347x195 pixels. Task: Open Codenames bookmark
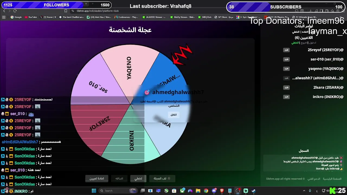coord(126,17)
